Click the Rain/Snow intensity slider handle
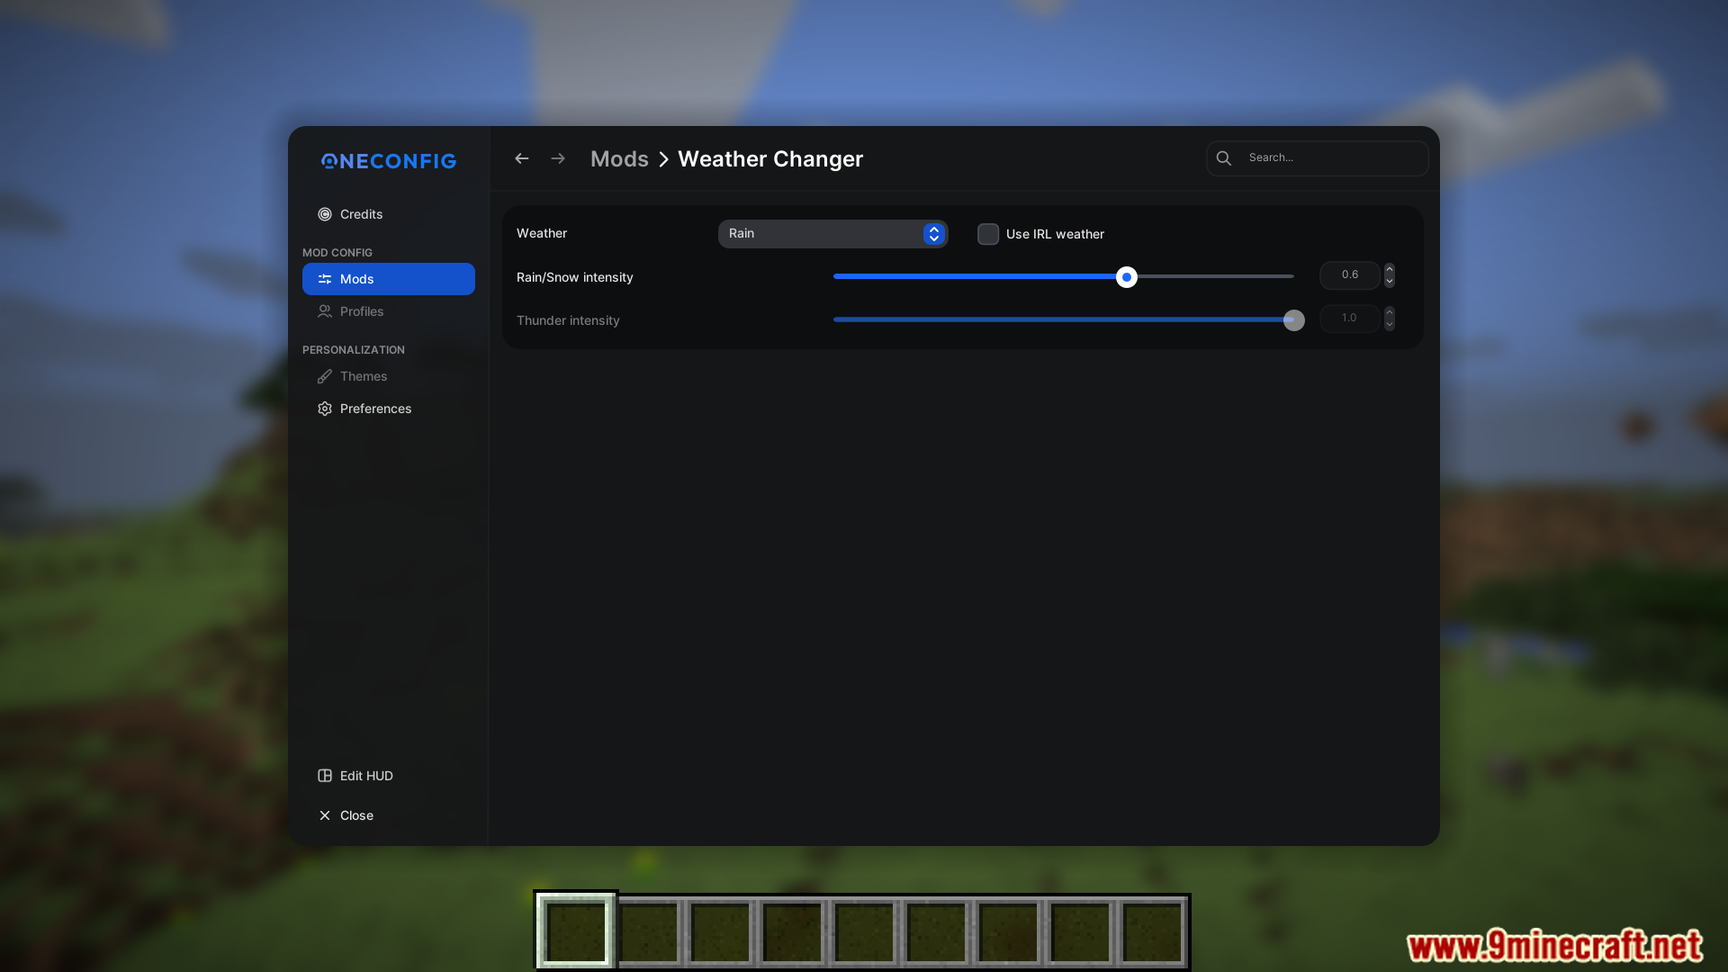Viewport: 1728px width, 972px height. coord(1127,277)
